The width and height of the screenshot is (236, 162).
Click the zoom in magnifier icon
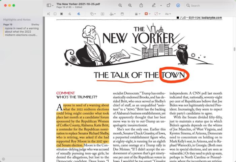tap(130, 5)
